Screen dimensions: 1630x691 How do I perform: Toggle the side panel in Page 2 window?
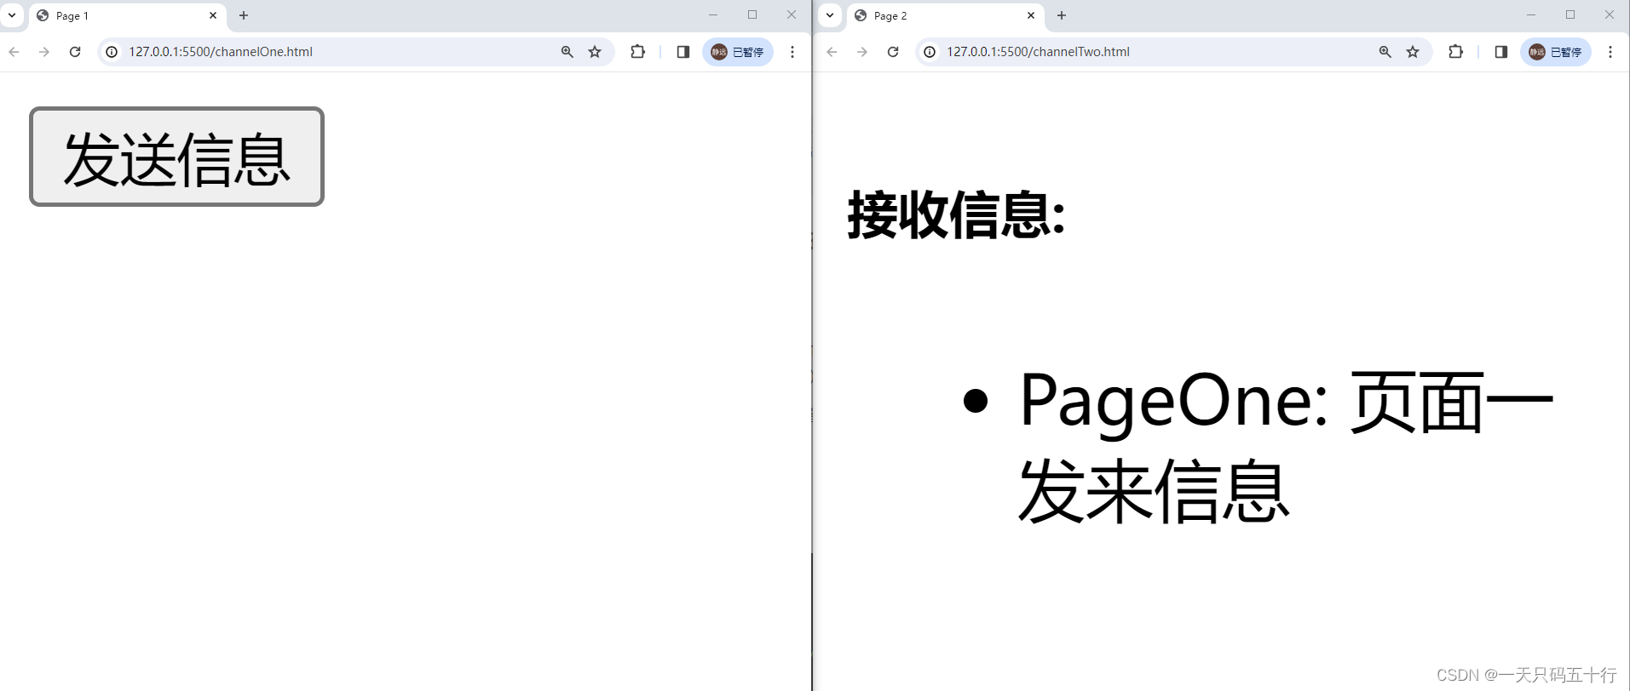point(1501,52)
